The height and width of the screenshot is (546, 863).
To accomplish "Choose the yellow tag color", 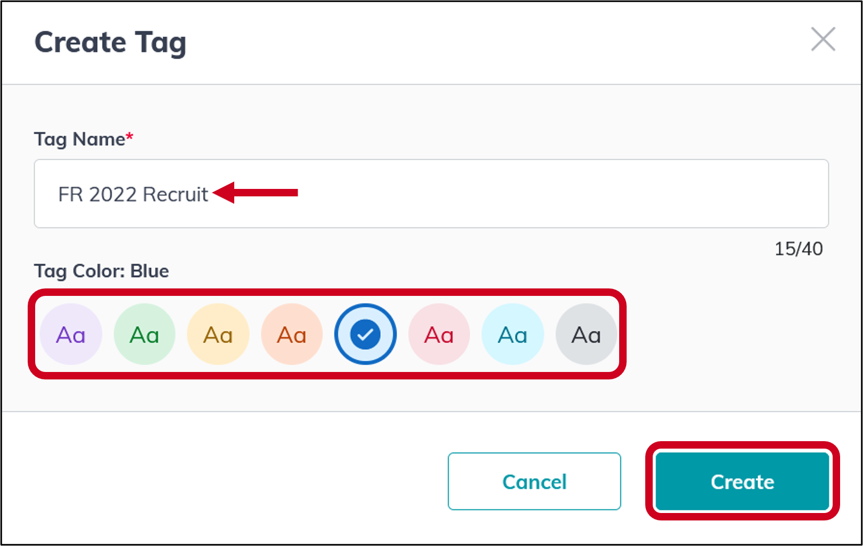I will (218, 334).
